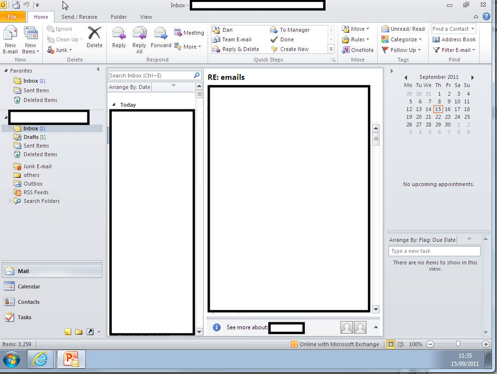Select the Team E-mail quick step
Image resolution: width=497 pixels, height=374 pixels.
point(232,40)
